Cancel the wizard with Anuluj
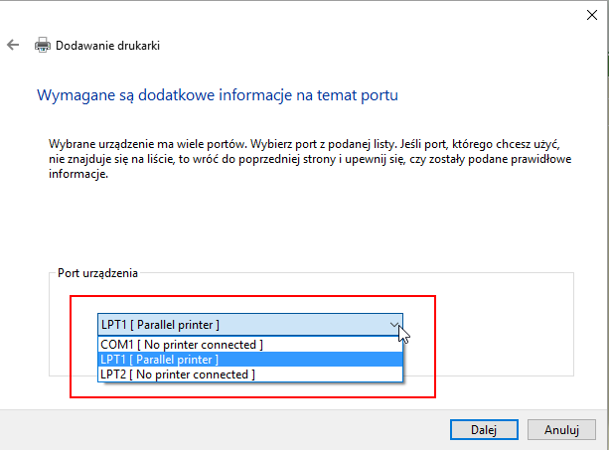 pyautogui.click(x=561, y=430)
